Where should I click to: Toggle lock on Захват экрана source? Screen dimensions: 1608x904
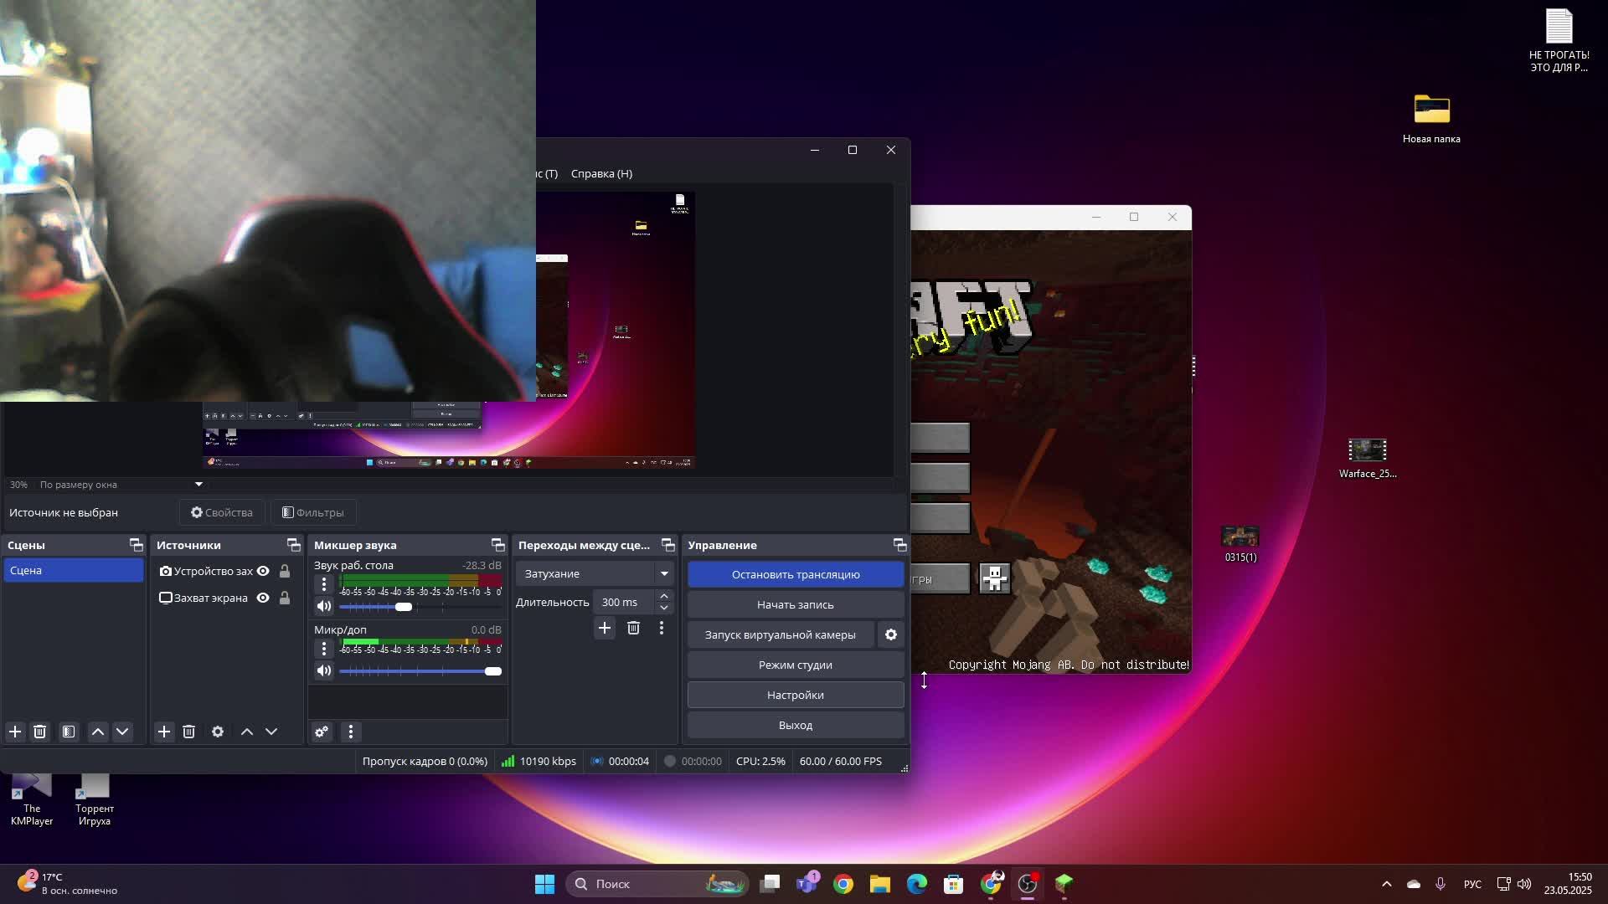click(x=285, y=598)
